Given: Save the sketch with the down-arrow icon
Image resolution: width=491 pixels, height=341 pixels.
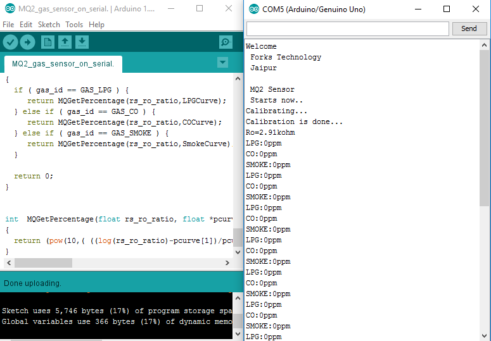Looking at the screenshot, I should 82,42.
